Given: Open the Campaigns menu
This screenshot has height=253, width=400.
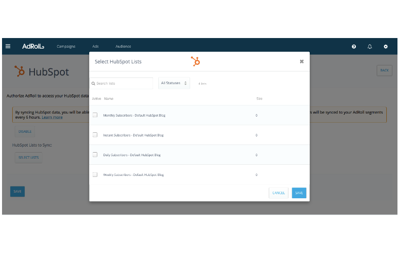Looking at the screenshot, I should 66,47.
